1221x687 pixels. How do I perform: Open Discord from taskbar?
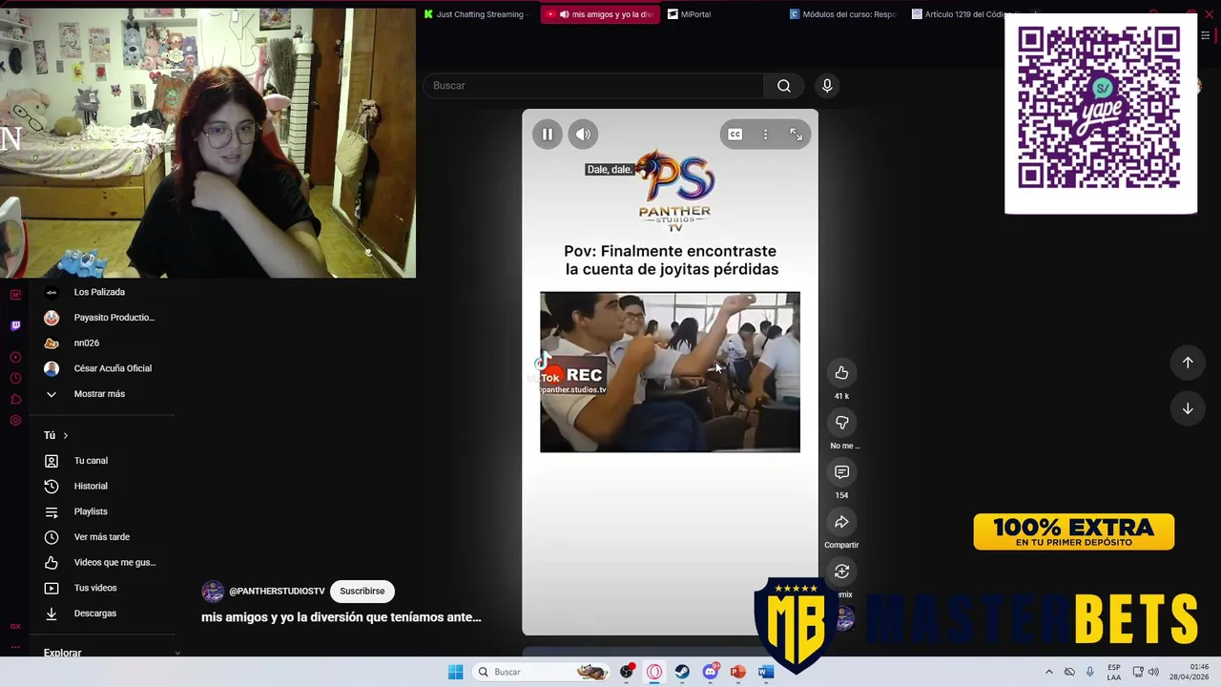point(710,672)
